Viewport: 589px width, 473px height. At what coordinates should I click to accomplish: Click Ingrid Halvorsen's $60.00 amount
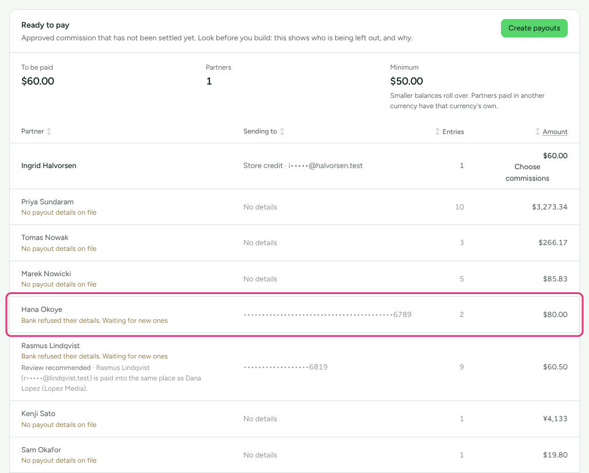[555, 155]
